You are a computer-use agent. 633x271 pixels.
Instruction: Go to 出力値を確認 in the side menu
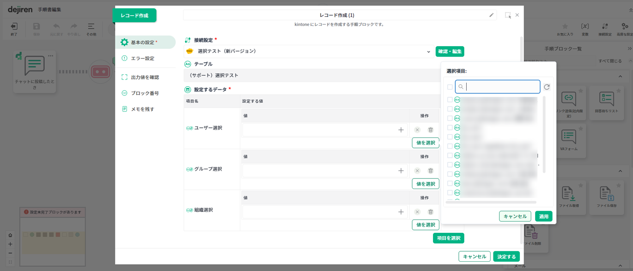[x=145, y=77]
